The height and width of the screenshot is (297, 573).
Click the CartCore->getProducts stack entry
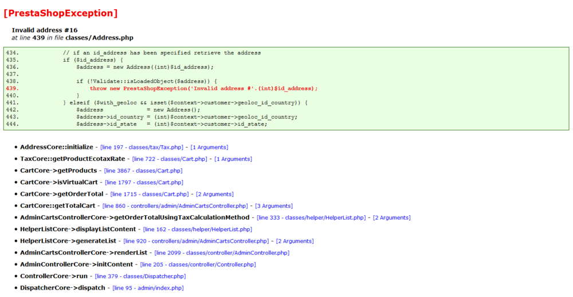click(58, 171)
